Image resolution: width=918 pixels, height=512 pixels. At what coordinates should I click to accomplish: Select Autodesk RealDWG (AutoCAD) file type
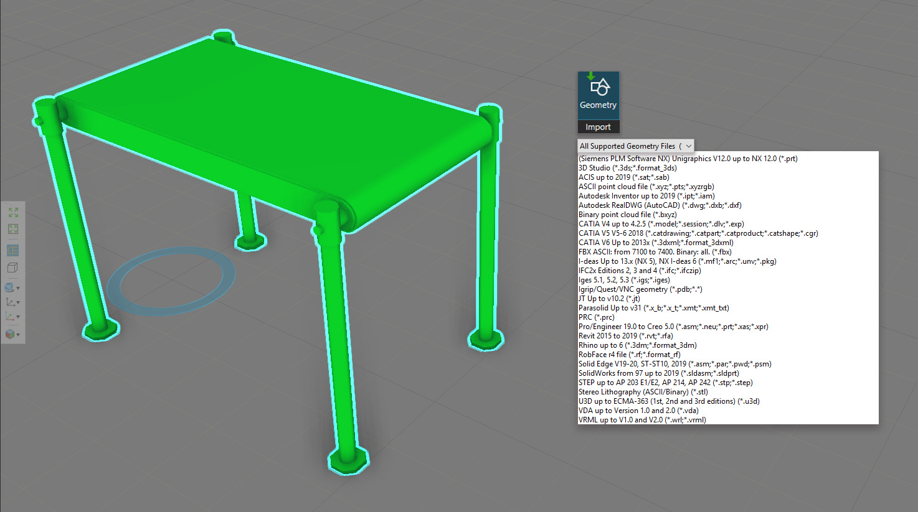660,205
